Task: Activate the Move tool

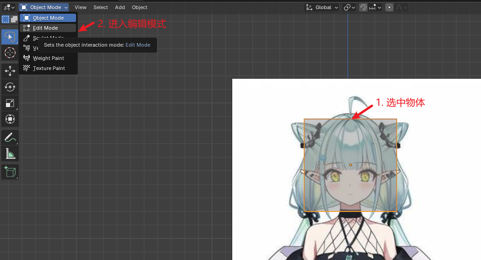Action: pos(10,71)
